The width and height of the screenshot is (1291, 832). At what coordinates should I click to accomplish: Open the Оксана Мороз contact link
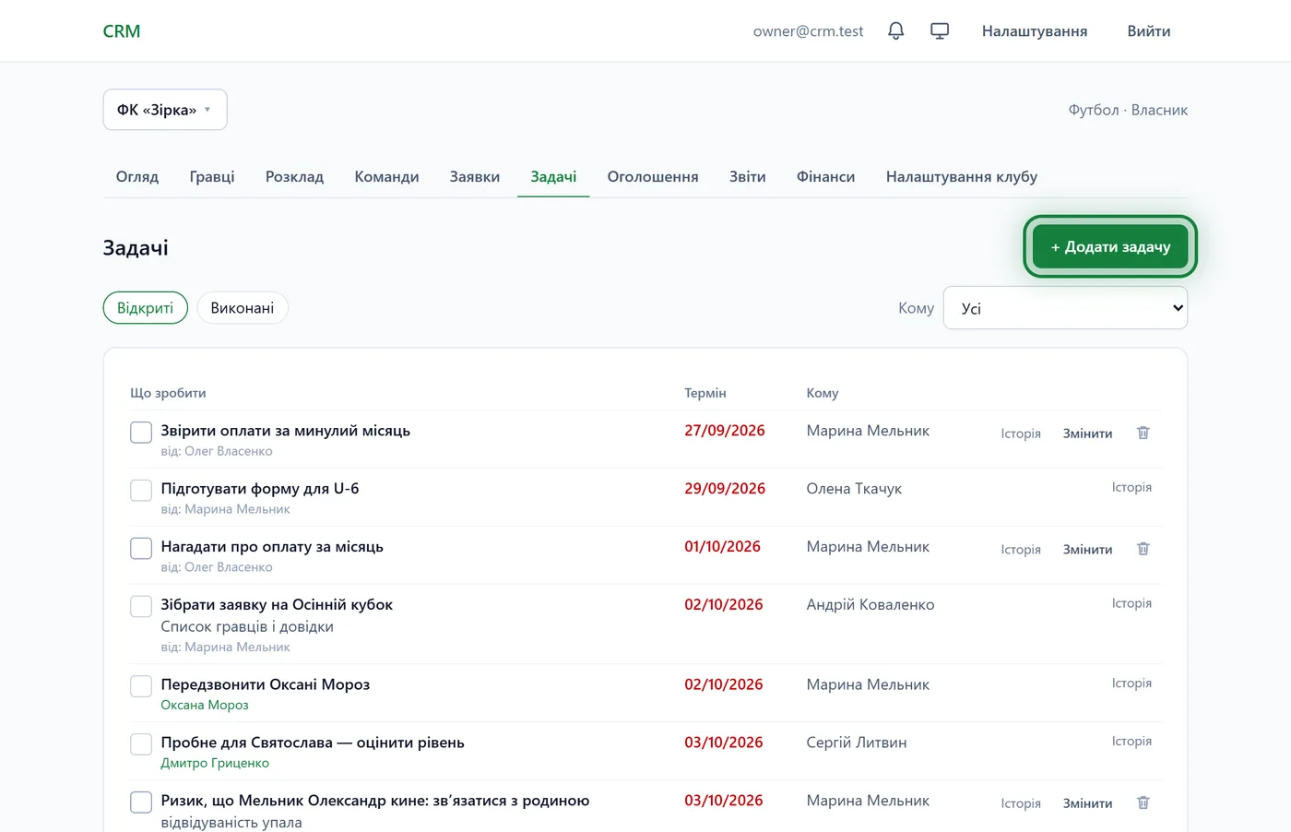pos(205,705)
